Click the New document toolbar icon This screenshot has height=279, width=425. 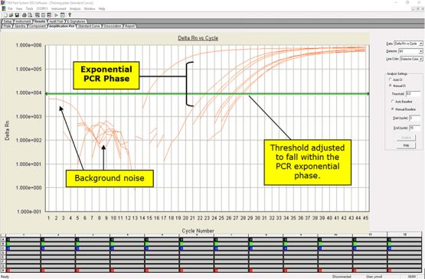tap(5, 15)
